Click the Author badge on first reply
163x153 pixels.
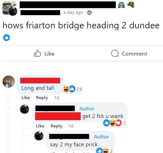(x=87, y=109)
